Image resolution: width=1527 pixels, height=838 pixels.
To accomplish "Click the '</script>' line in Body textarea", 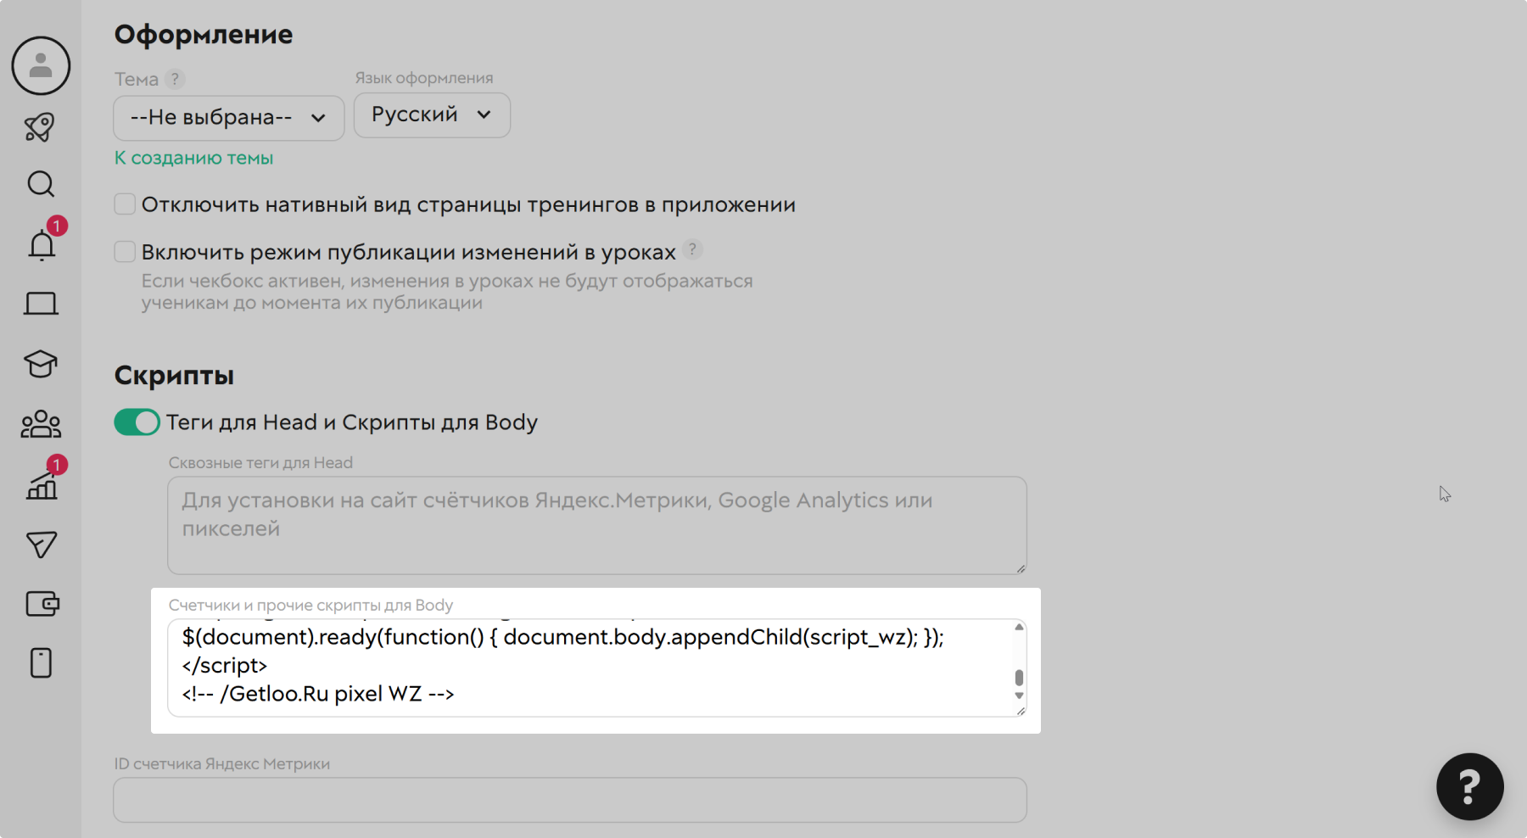I will pos(225,666).
